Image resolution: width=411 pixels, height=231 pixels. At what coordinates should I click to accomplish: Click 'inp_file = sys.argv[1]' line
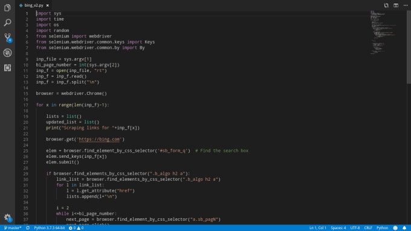(x=63, y=59)
